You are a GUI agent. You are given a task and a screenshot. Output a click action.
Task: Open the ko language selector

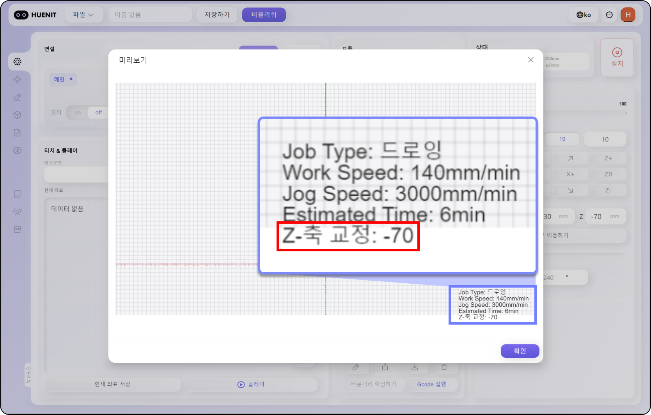(x=584, y=15)
